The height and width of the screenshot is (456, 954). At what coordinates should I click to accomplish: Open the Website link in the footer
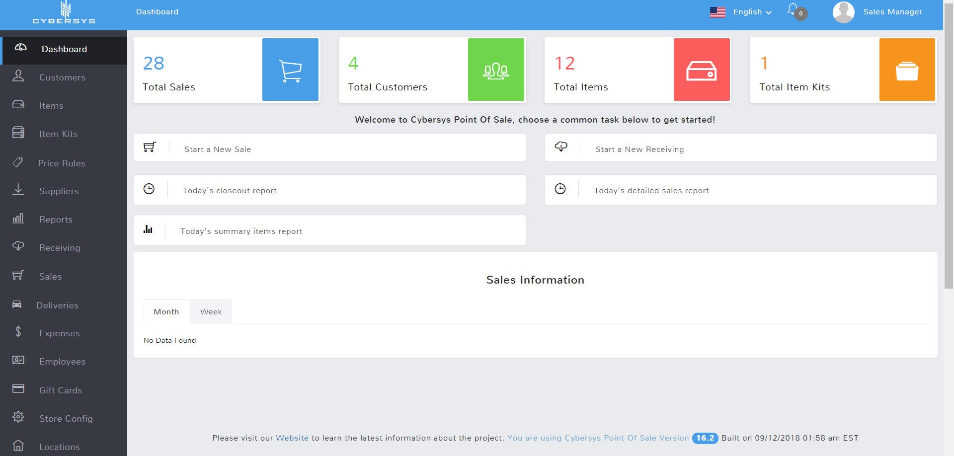click(292, 438)
